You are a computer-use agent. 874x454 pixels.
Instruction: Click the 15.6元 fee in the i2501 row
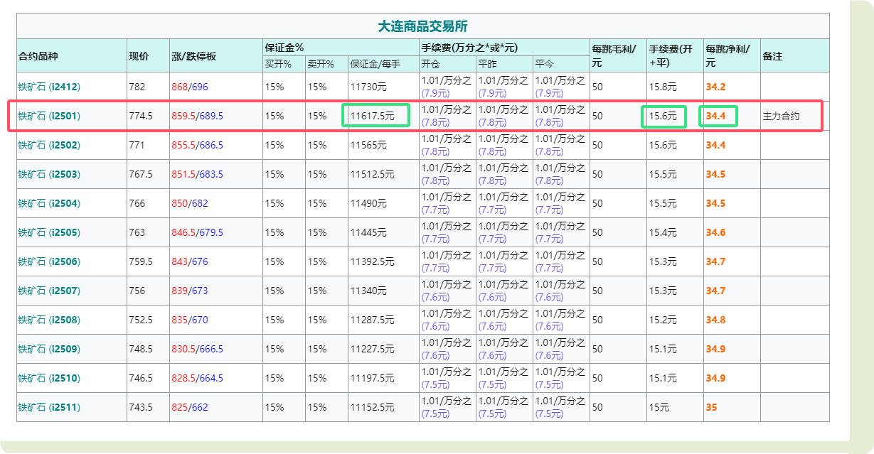(x=663, y=116)
